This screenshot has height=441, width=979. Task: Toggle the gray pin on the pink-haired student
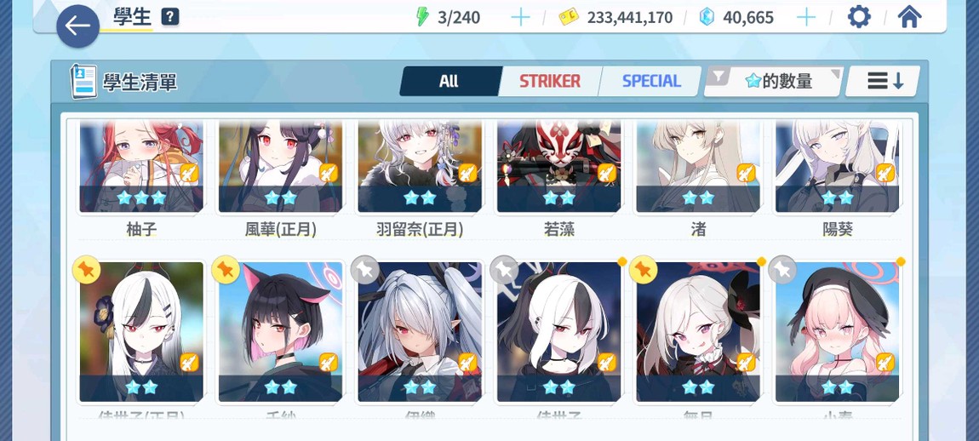pyautogui.click(x=782, y=270)
